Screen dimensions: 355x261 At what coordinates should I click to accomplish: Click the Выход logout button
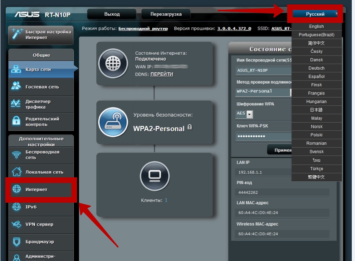click(112, 14)
